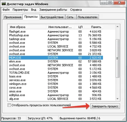The width and height of the screenshot is (127, 122).
Task: Sort by the Память column header
Action: 94,27
